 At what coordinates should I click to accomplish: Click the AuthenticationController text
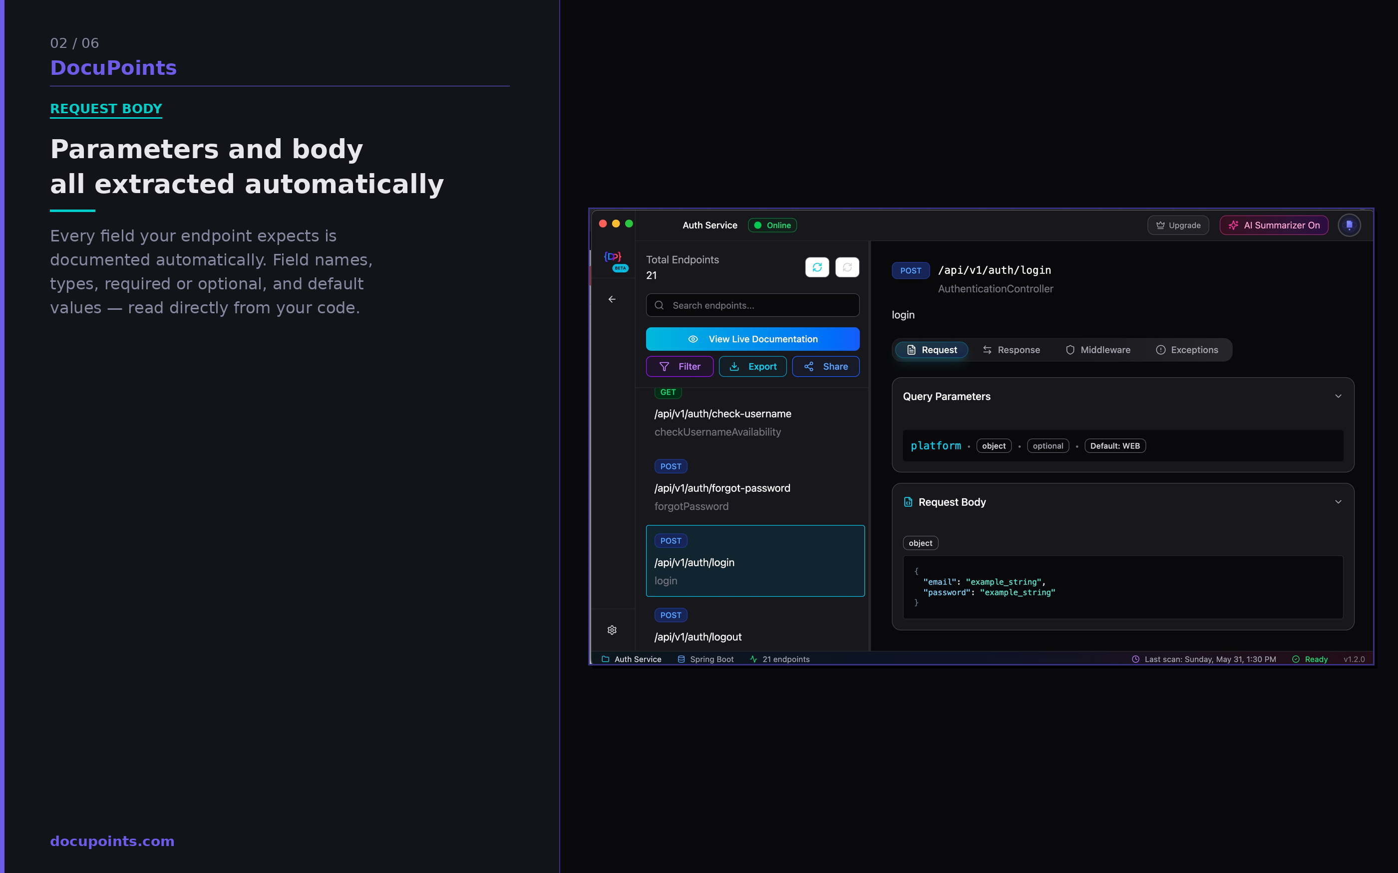[996, 289]
